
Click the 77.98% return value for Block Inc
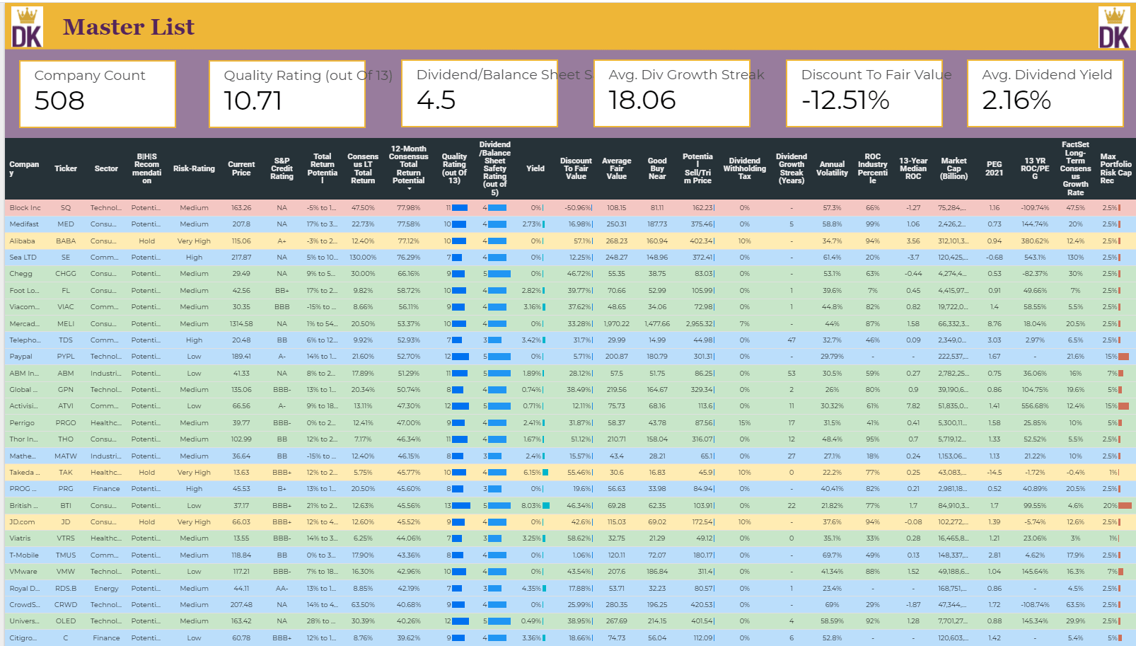(x=409, y=208)
